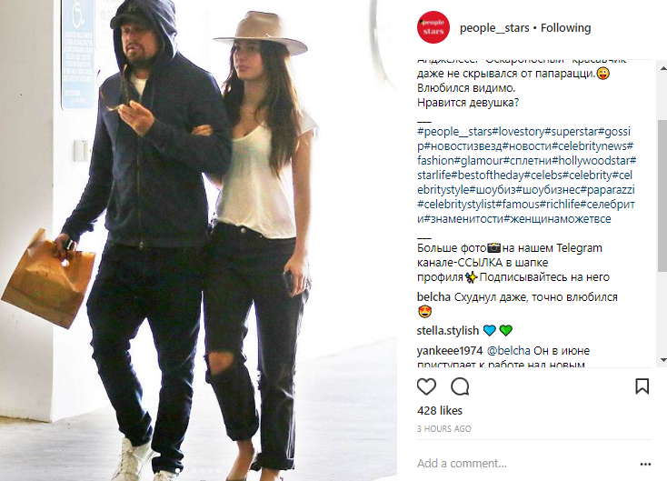Visit stella.stylish commenter profile
The image size is (667, 481).
447,330
